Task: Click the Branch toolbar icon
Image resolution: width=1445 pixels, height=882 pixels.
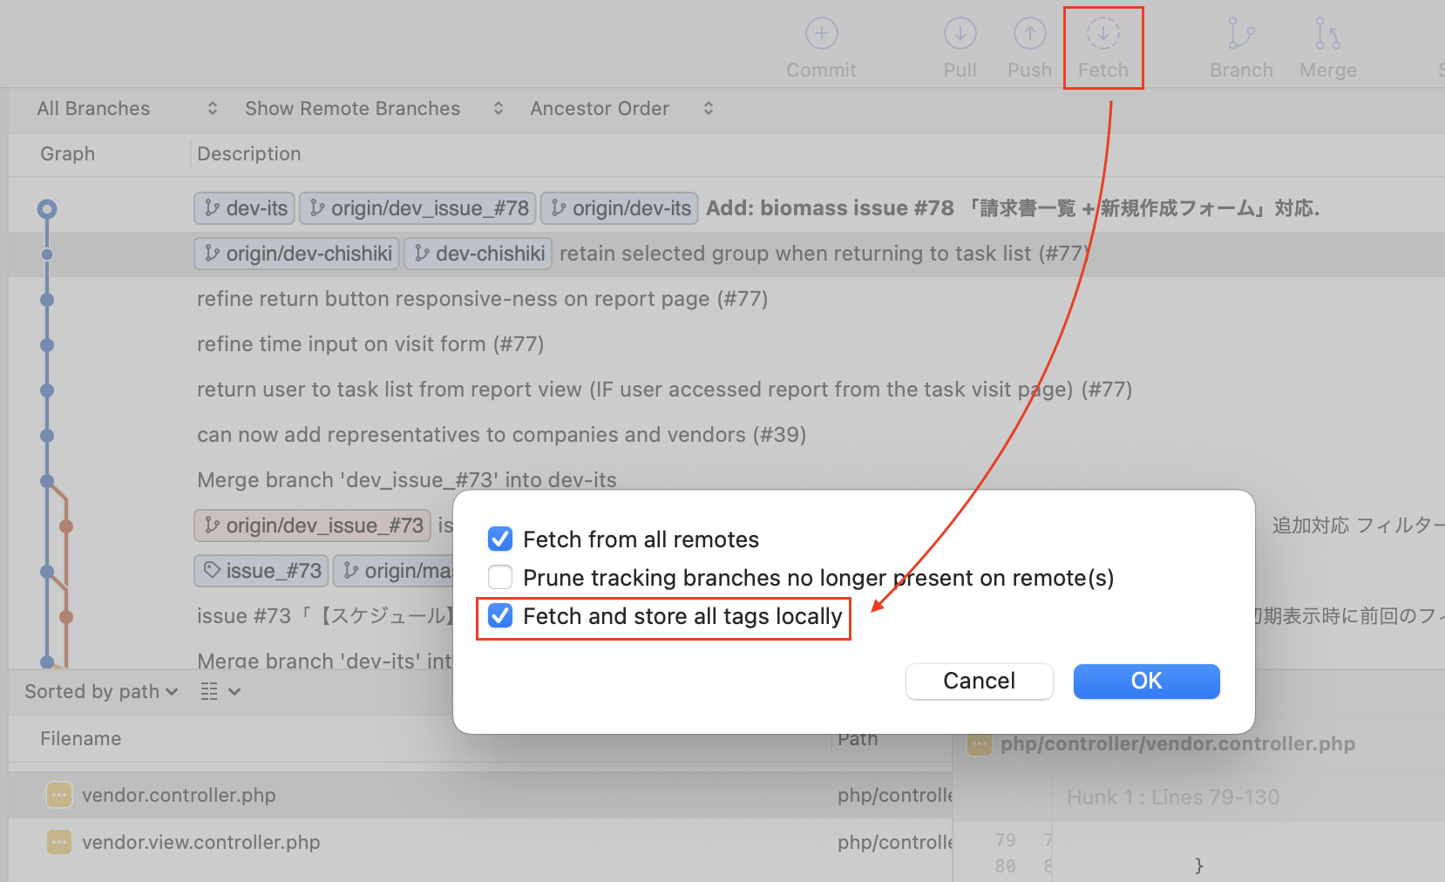Action: pos(1240,35)
